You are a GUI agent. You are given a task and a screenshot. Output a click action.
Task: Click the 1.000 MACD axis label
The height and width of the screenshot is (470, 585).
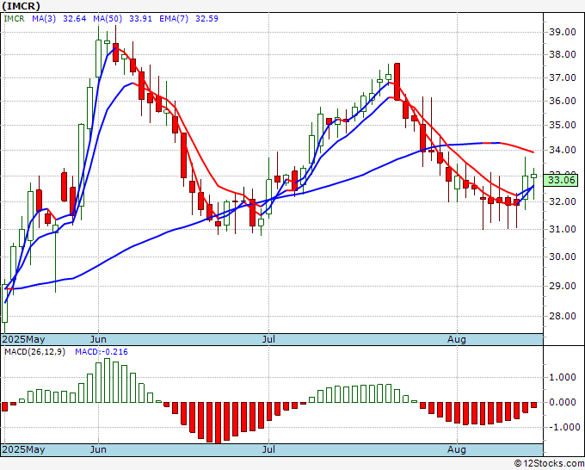tap(563, 377)
